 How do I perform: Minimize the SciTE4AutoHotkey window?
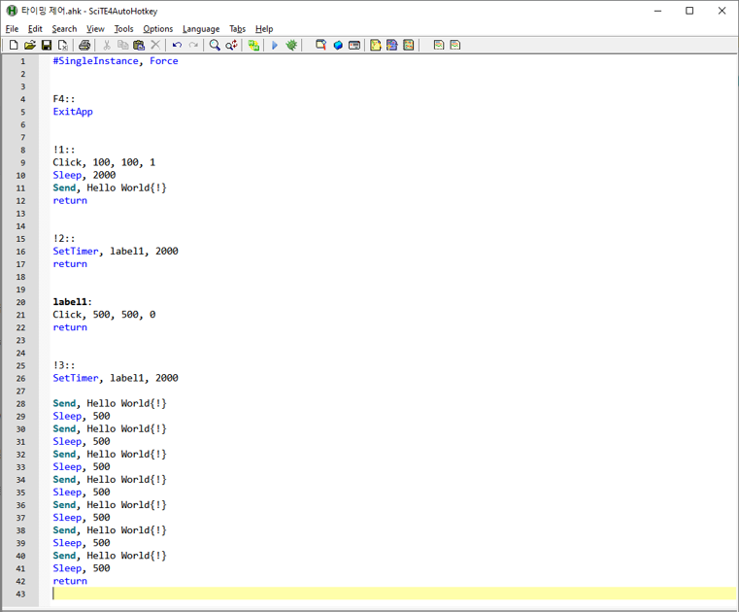point(658,11)
